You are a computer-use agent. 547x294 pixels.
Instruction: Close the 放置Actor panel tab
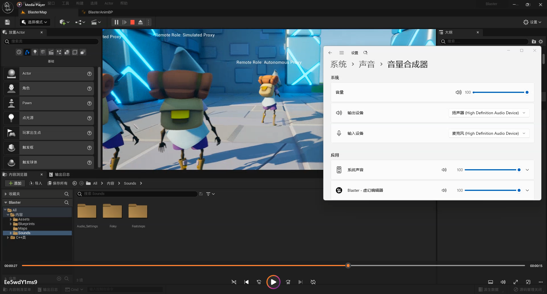coord(42,32)
